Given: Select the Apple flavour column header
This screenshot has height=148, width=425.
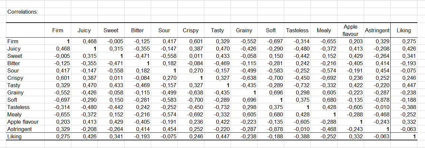Looking at the screenshot, I should (x=351, y=30).
